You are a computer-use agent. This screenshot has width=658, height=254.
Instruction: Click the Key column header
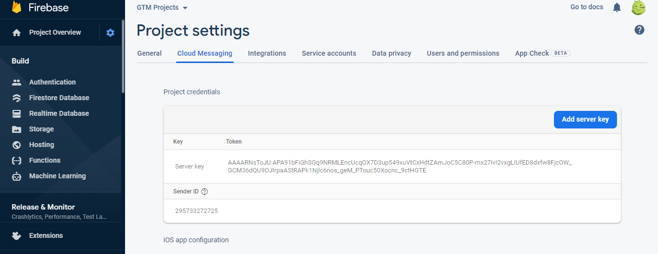click(x=178, y=142)
